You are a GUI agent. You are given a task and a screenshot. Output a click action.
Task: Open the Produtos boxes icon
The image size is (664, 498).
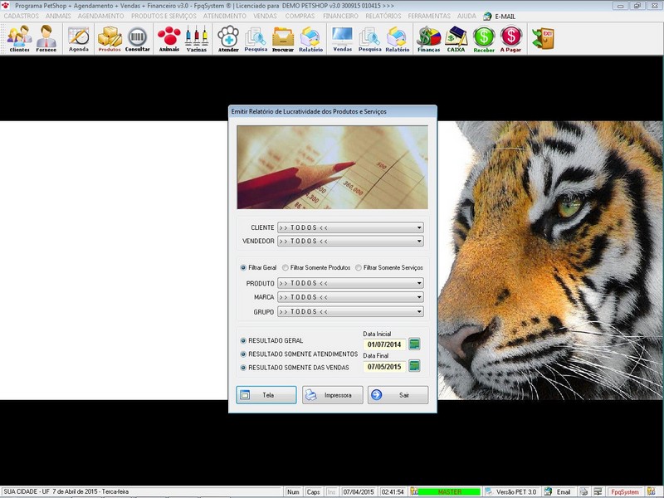[x=110, y=38]
